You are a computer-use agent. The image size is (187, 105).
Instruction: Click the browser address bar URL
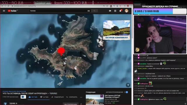pos(25,6)
